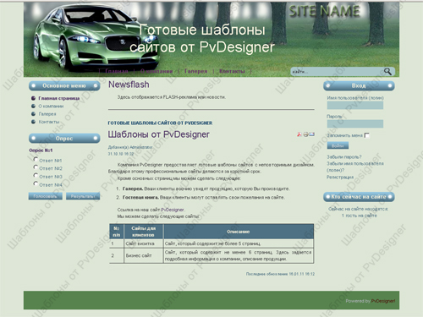423x317 pixels.
Task: Click the bullet icon next to О компании
Action: (33, 106)
